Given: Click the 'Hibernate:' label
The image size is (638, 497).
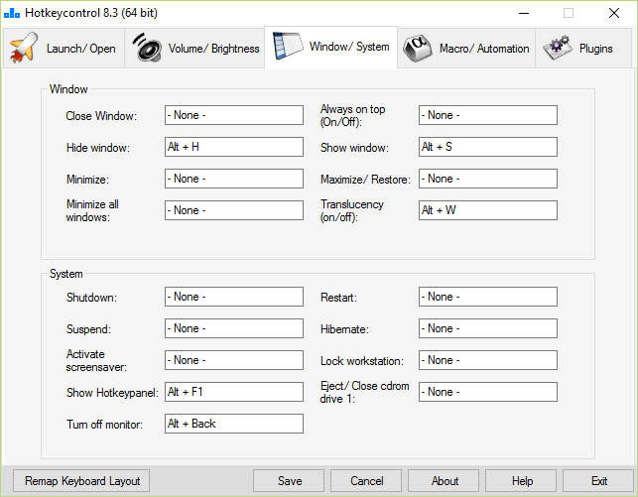Looking at the screenshot, I should 344,329.
